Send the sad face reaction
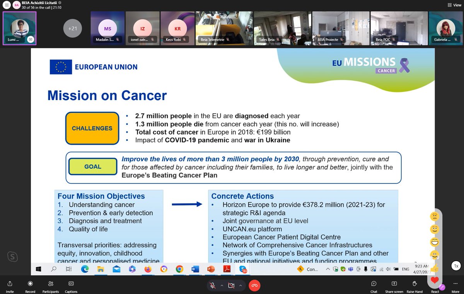The width and height of the screenshot is (464, 294). click(435, 217)
